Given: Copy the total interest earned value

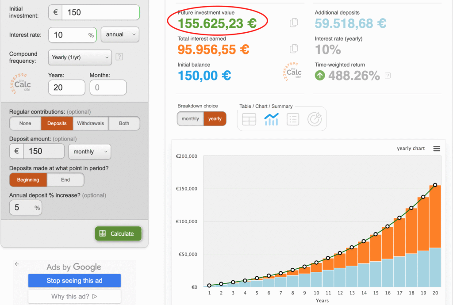Looking at the screenshot, I should tap(294, 49).
